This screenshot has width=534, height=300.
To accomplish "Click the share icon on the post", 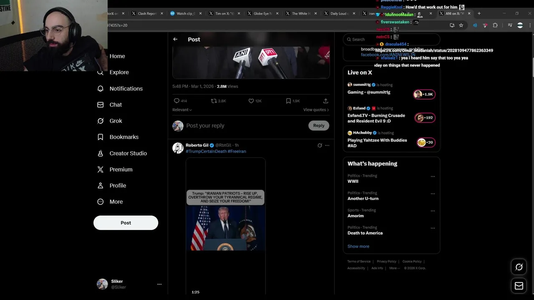I will (x=325, y=101).
